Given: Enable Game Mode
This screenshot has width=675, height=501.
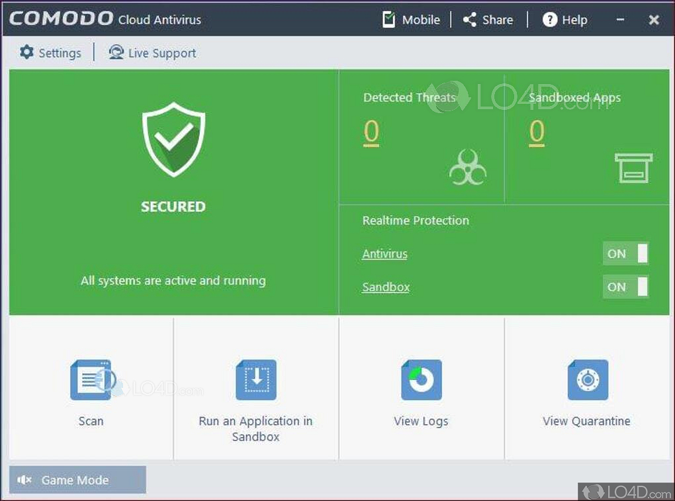Looking at the screenshot, I should pos(77,480).
